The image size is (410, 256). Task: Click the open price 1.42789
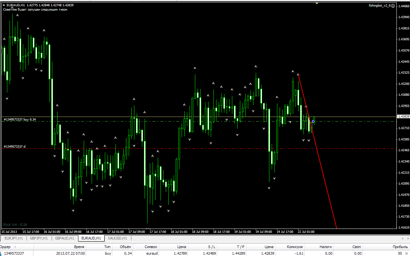pos(180,253)
